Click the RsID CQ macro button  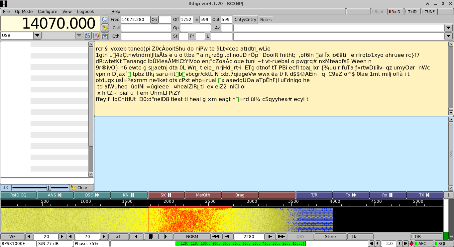point(18,195)
